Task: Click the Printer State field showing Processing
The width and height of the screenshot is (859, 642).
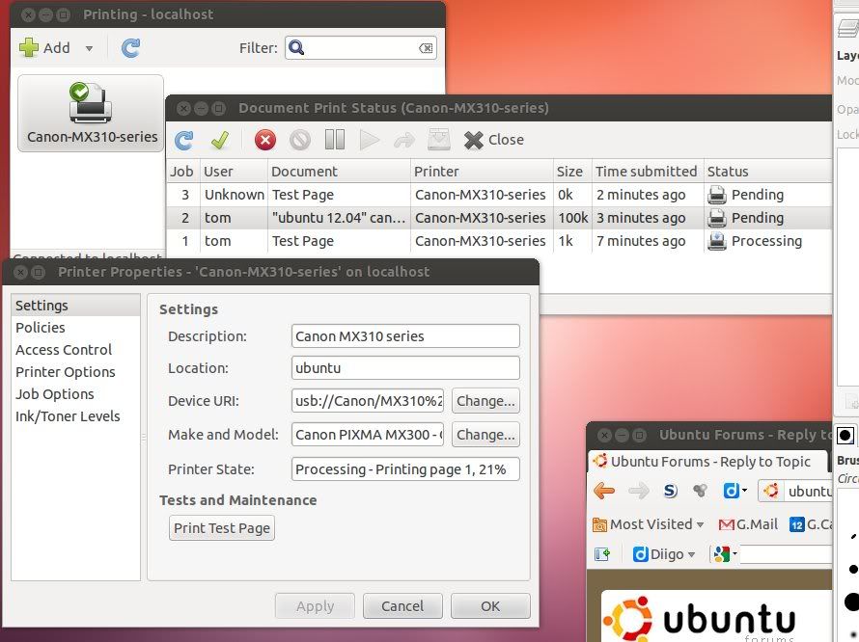Action: tap(405, 469)
